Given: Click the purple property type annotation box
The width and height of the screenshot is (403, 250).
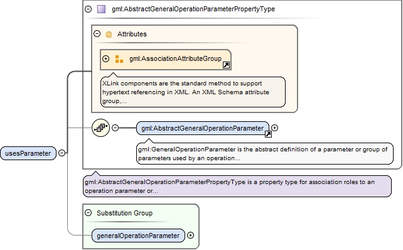Looking at the screenshot, I should click(237, 187).
